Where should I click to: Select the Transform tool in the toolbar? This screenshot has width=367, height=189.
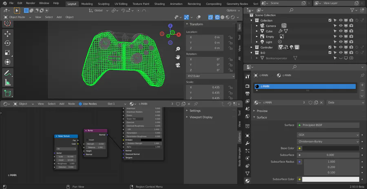pos(7,62)
